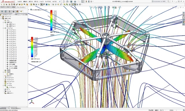Switch to the Flow Simulation tab

click(21, 7)
